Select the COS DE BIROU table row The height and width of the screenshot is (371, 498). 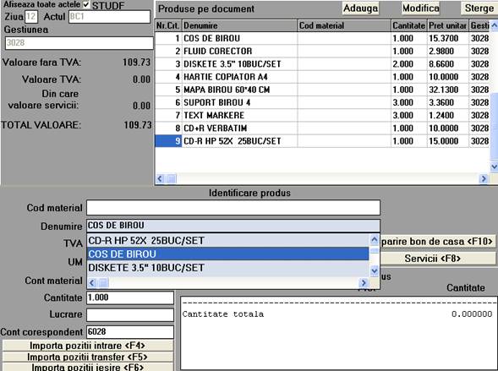tap(322, 38)
